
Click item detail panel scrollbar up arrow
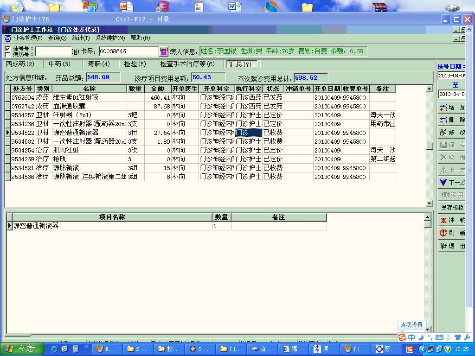[x=427, y=217]
